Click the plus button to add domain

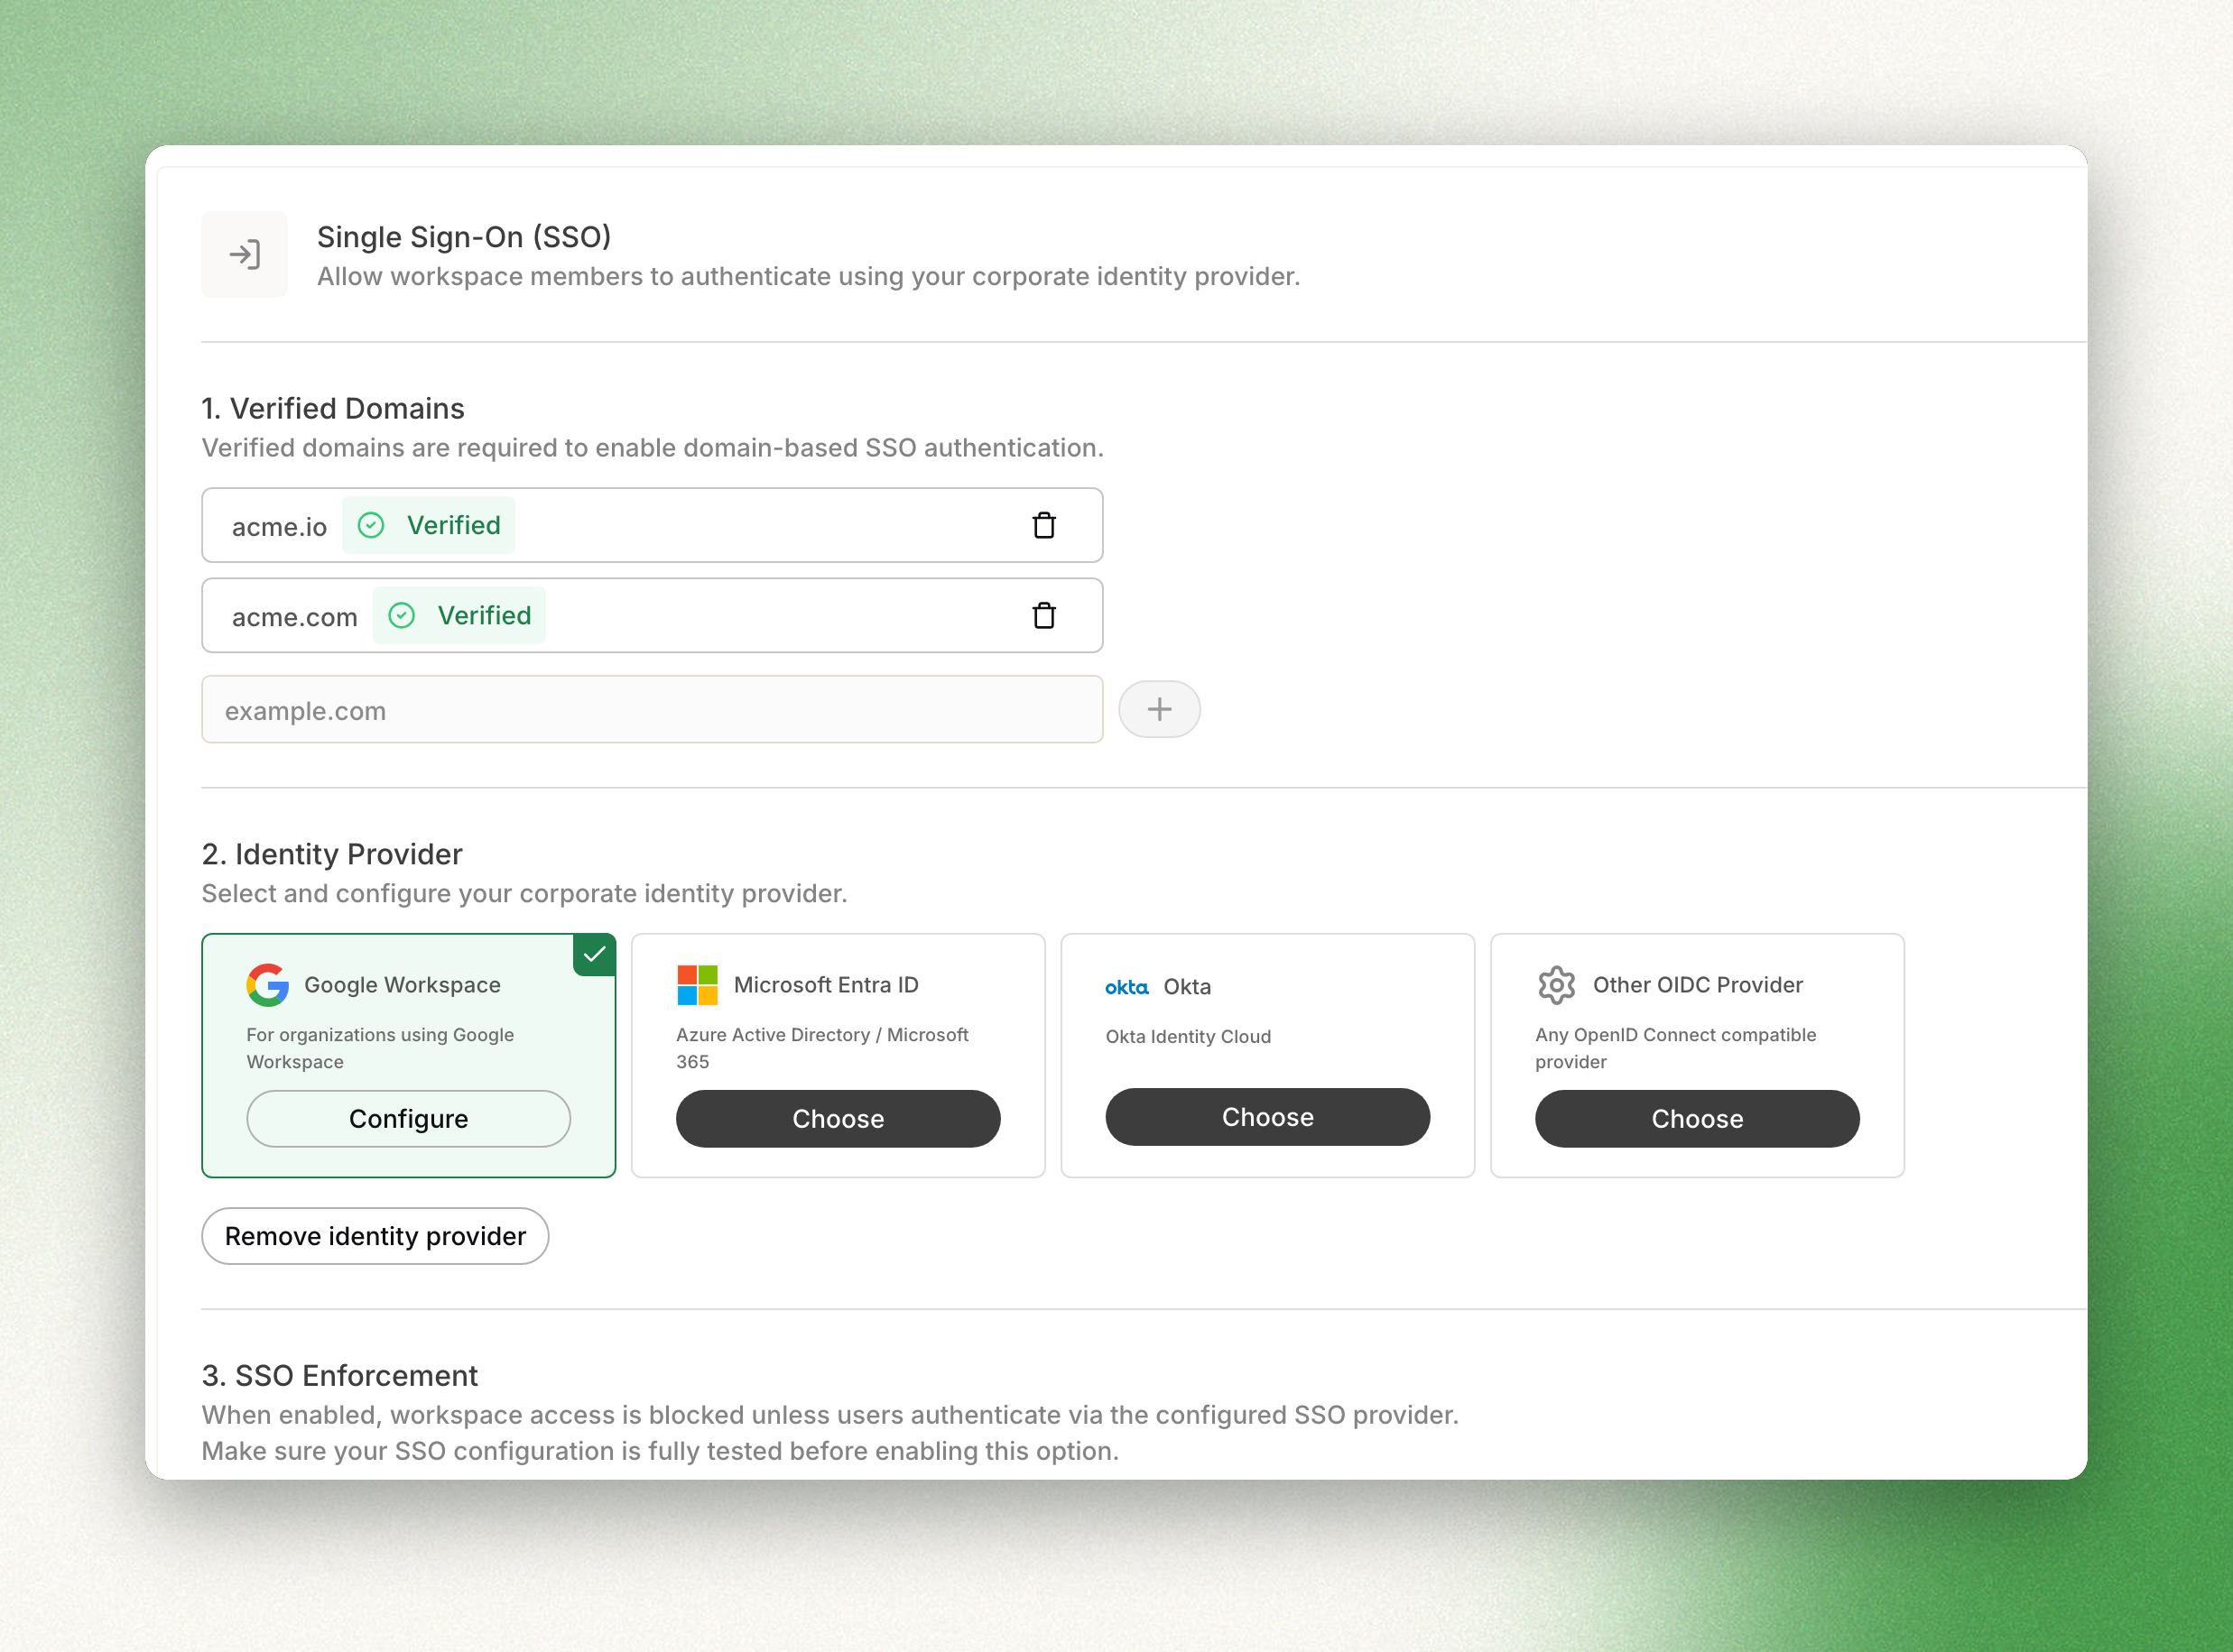1159,709
